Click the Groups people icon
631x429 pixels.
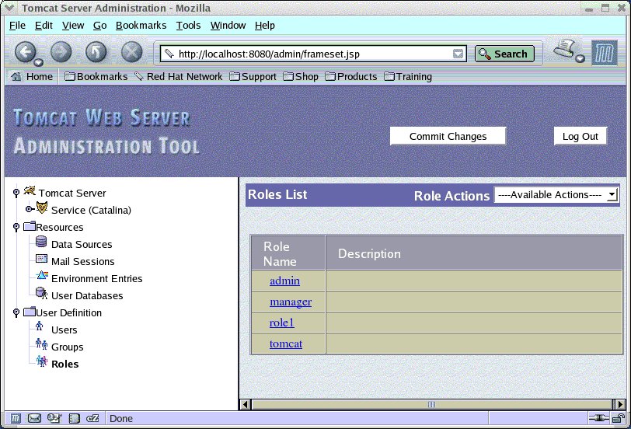click(41, 344)
